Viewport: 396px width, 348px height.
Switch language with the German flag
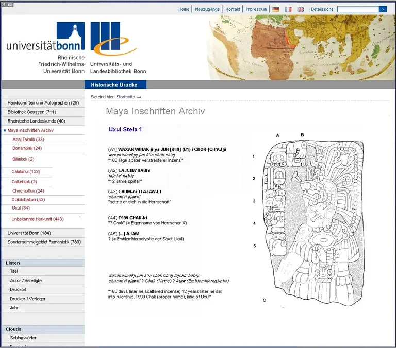tap(276, 9)
